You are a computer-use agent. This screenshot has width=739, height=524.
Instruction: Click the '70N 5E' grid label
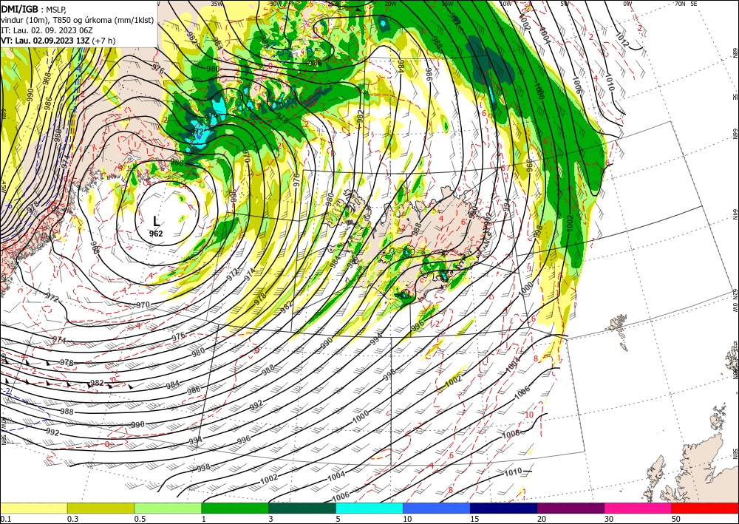[x=686, y=3]
